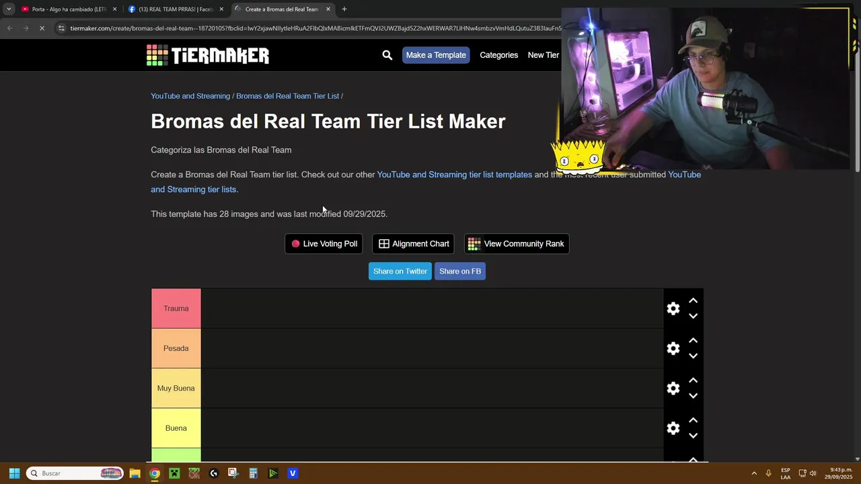This screenshot has height=484, width=861.
Task: Follow Bromas del Real Team Tier List breadcrumb
Action: coord(287,96)
